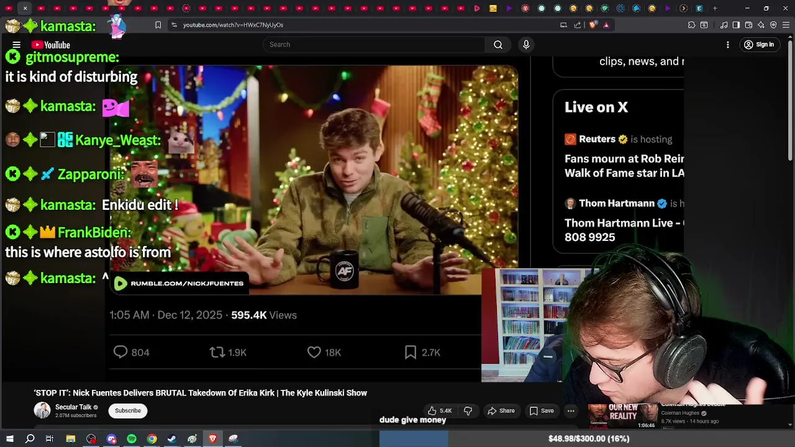Screen dimensions: 795x447
Task: Open Task View in taskbar
Action: pyautogui.click(x=50, y=439)
